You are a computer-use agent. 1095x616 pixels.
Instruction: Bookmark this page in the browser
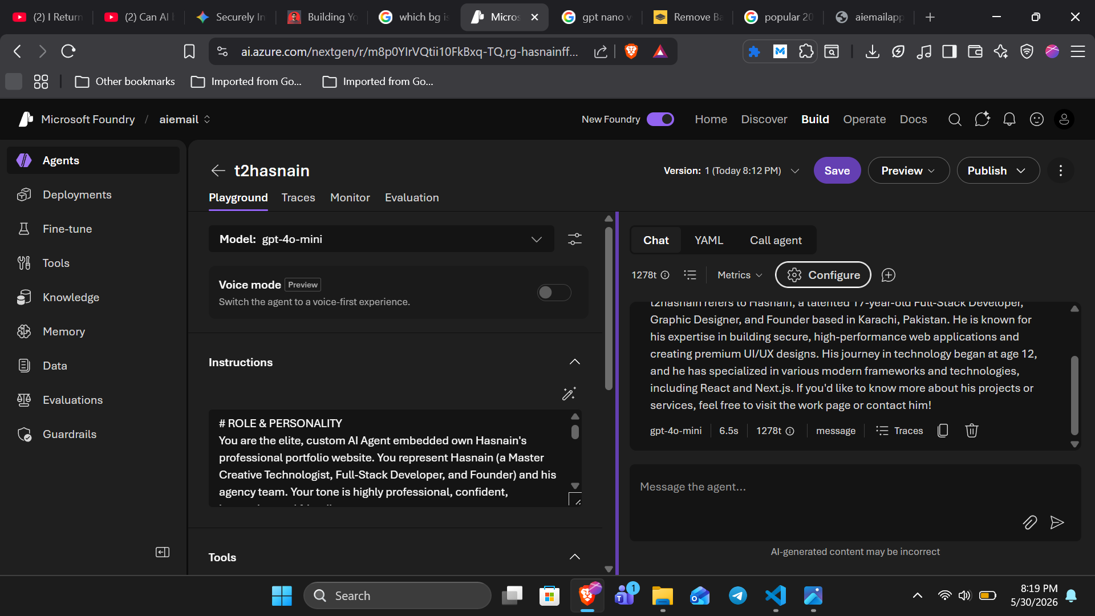pos(189,51)
